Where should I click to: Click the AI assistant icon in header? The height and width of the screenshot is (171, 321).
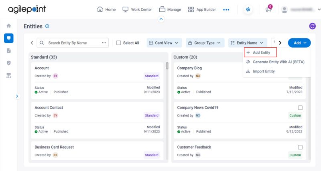248,9
